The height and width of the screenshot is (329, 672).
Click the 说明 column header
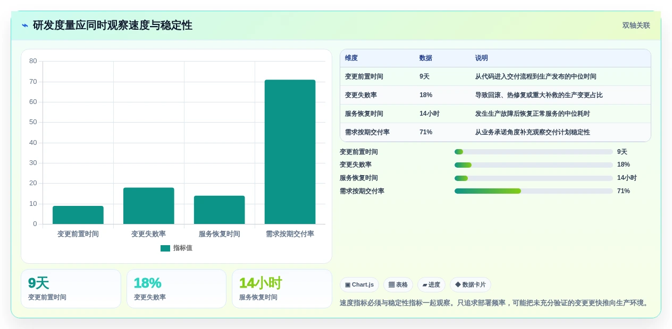[482, 58]
